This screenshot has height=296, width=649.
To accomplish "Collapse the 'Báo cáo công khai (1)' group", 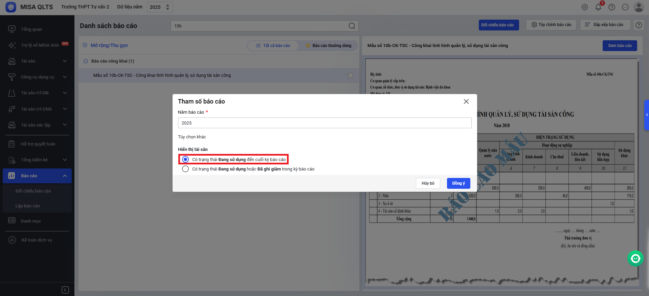I will [x=86, y=61].
